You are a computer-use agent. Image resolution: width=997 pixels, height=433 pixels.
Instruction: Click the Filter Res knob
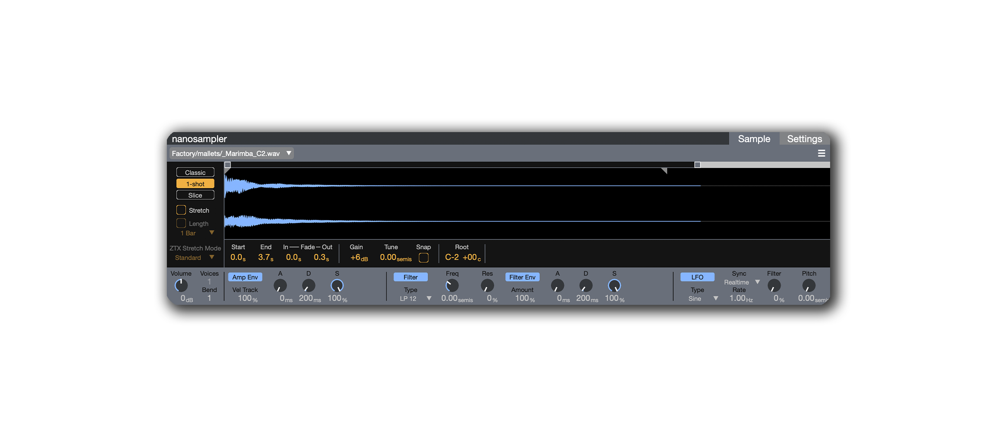[487, 286]
